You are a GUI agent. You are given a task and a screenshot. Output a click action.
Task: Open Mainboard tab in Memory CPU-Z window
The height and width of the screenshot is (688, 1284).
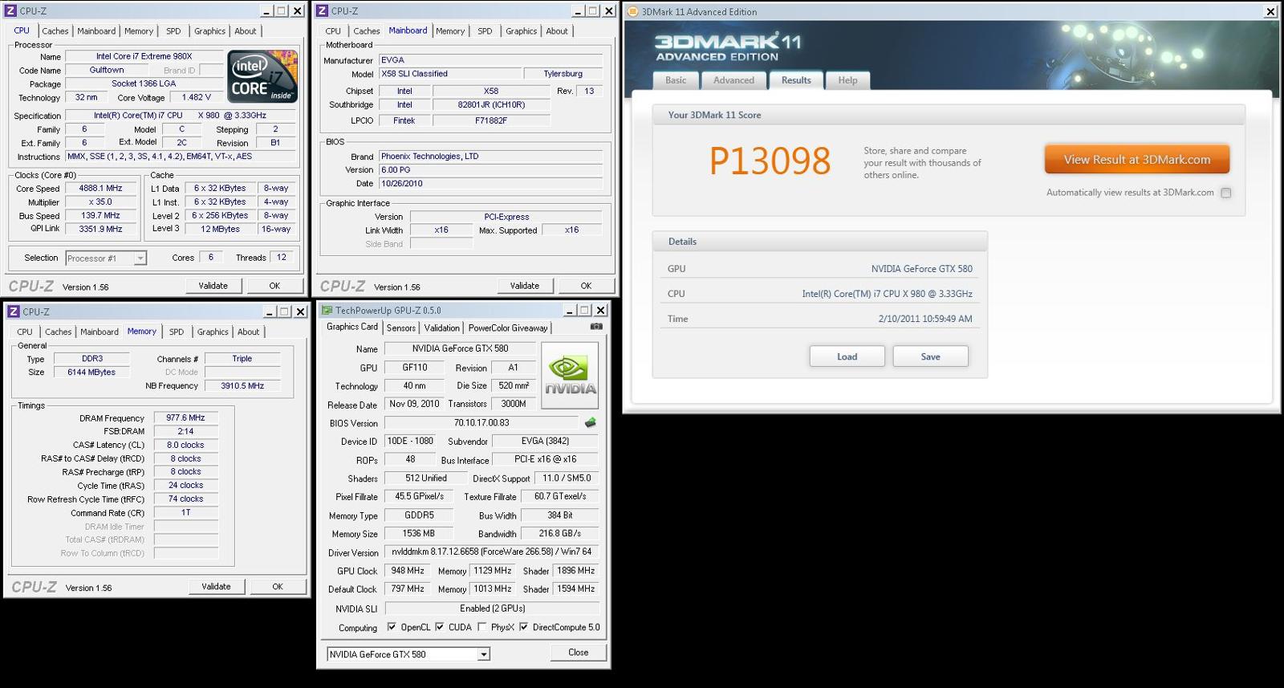100,332
